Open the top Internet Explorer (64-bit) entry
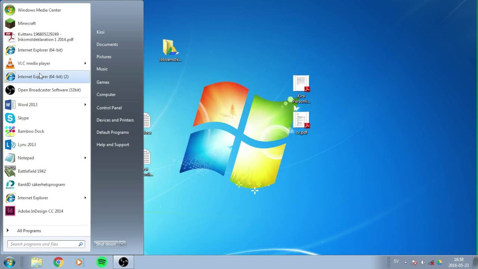This screenshot has height=269, width=478. pyautogui.click(x=47, y=50)
